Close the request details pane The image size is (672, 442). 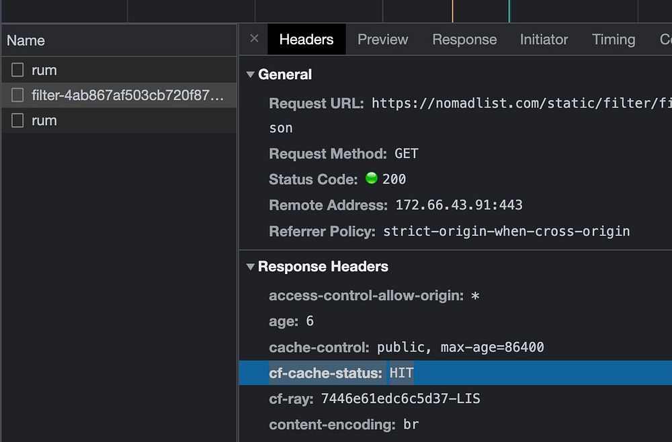pos(254,39)
